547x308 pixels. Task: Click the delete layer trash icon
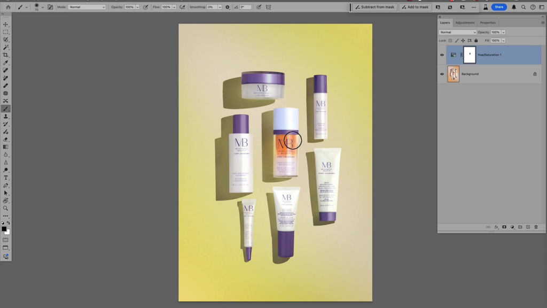point(536,227)
